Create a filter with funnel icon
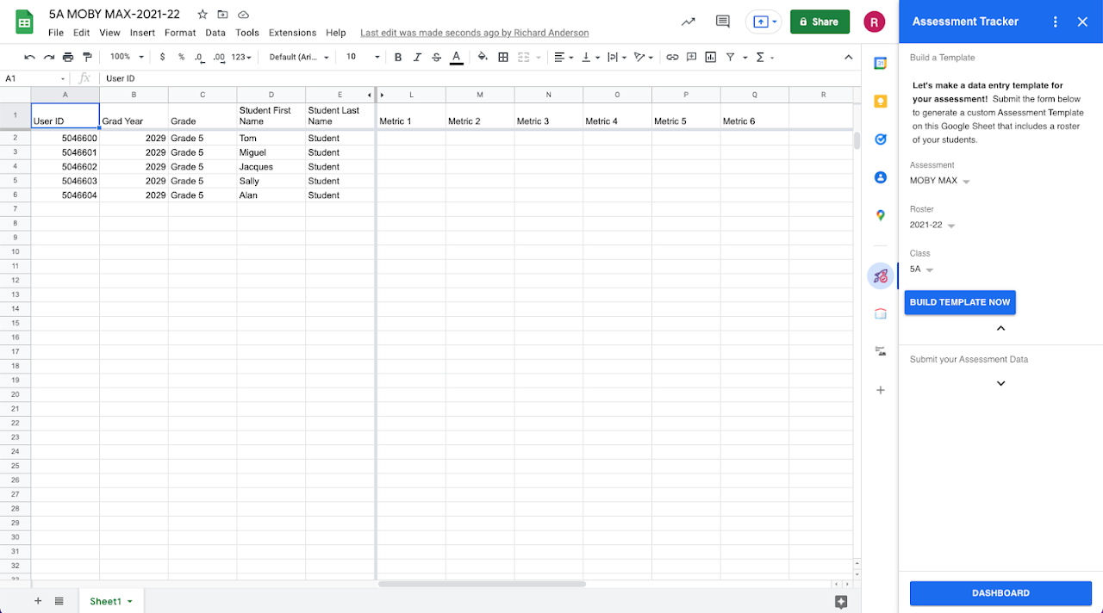The width and height of the screenshot is (1103, 613). 731,57
